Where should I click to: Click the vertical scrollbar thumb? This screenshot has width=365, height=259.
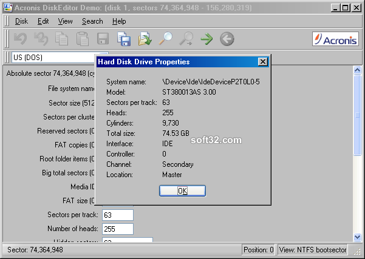357,115
